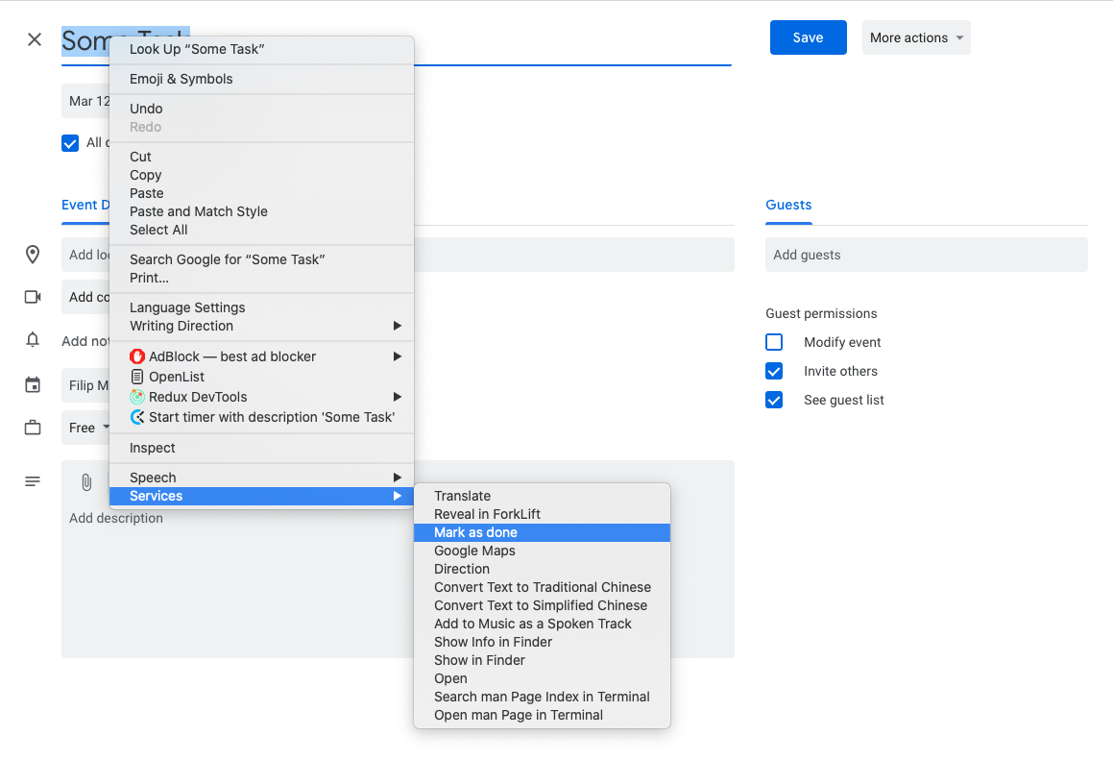This screenshot has width=1113, height=760.
Task: Click the attachment paperclip icon
Action: point(85,482)
